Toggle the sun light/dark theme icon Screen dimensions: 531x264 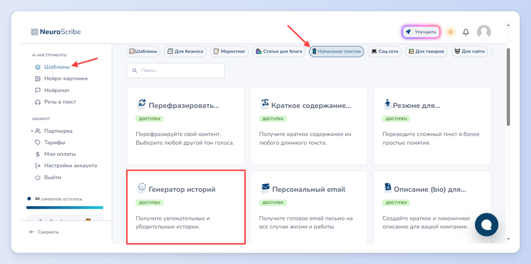450,32
